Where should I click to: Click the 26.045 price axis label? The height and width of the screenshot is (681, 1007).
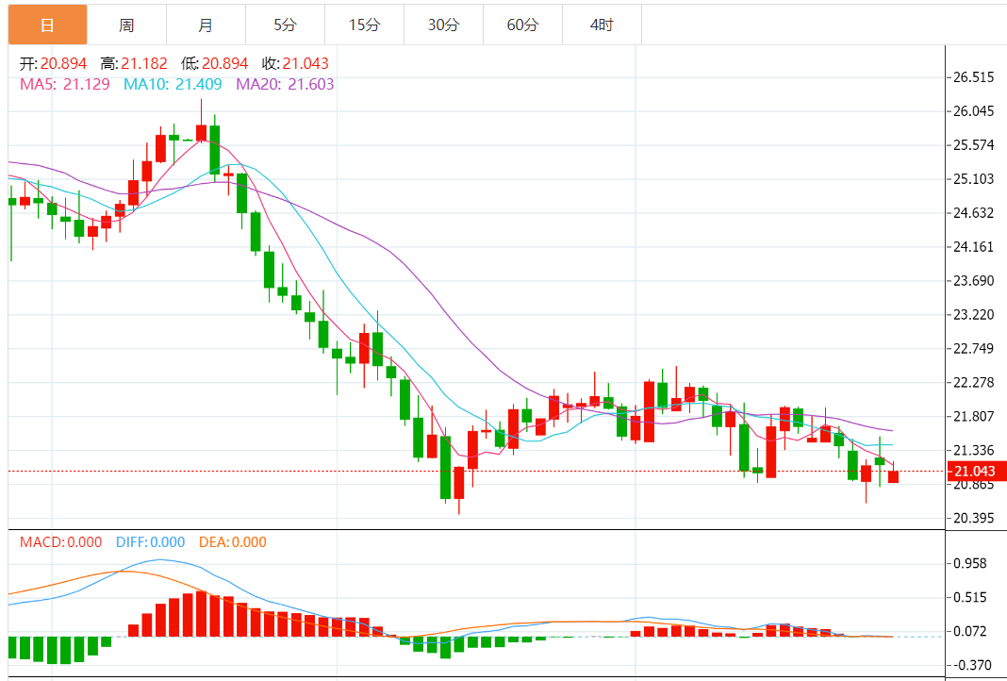[x=974, y=111]
